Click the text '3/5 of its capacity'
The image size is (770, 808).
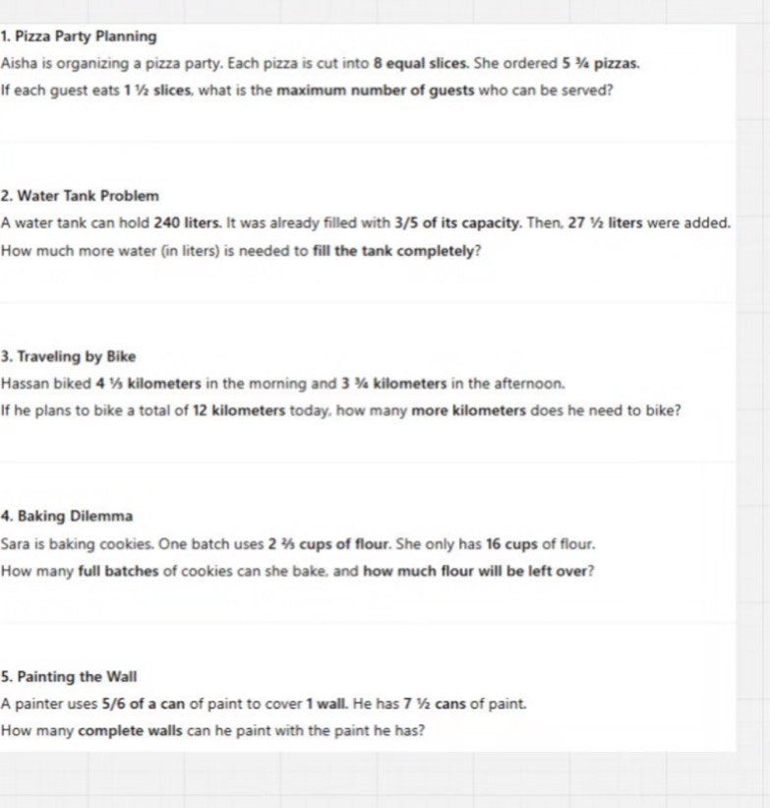(x=458, y=223)
